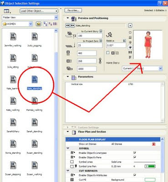Click the Show on Stories red icon
The width and height of the screenshot is (168, 182).
coord(154,144)
